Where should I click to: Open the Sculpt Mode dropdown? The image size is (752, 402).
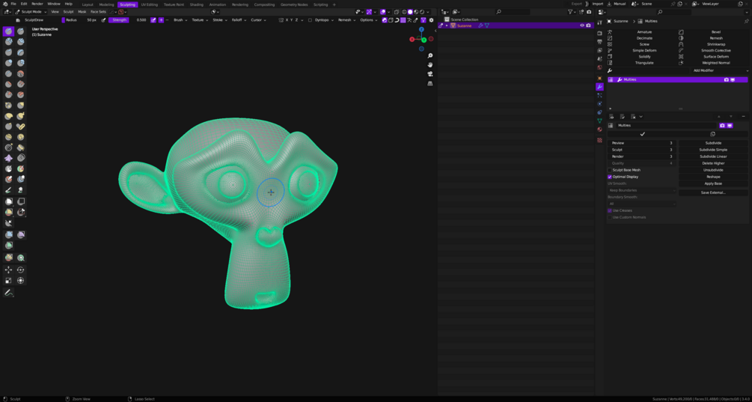pyautogui.click(x=30, y=11)
